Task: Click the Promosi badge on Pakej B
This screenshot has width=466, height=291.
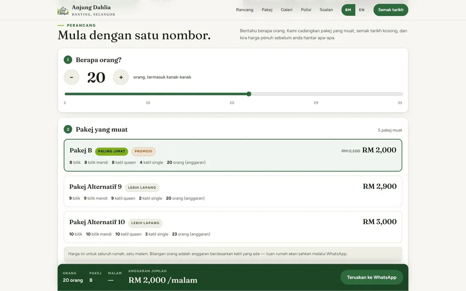Action: (143, 151)
